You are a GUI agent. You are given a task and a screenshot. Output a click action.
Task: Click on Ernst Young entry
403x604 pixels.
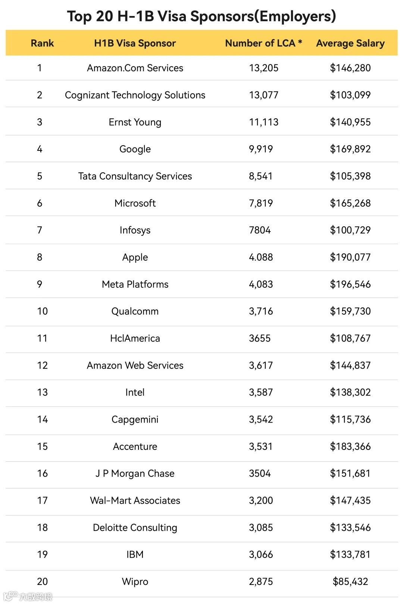[x=135, y=122]
